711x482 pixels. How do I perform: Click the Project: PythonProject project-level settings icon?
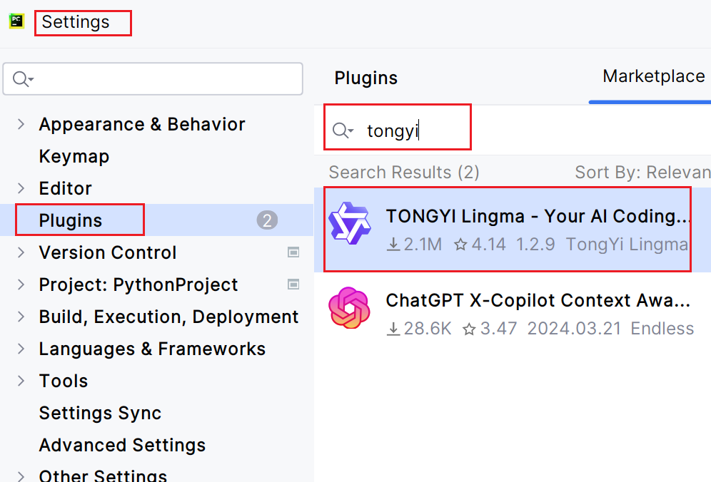[293, 284]
